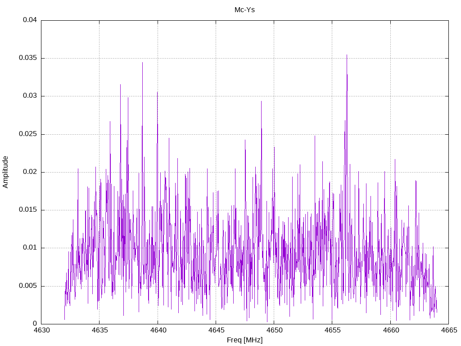
Task: Click the y-axis tick label 0.015
Action: [28, 210]
